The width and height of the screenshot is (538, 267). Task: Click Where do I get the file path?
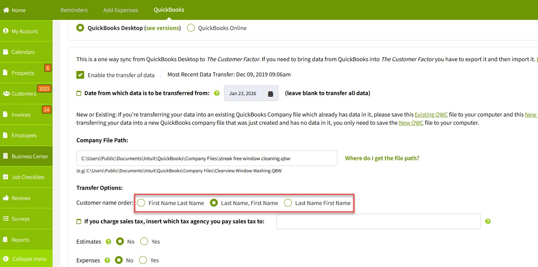(382, 158)
